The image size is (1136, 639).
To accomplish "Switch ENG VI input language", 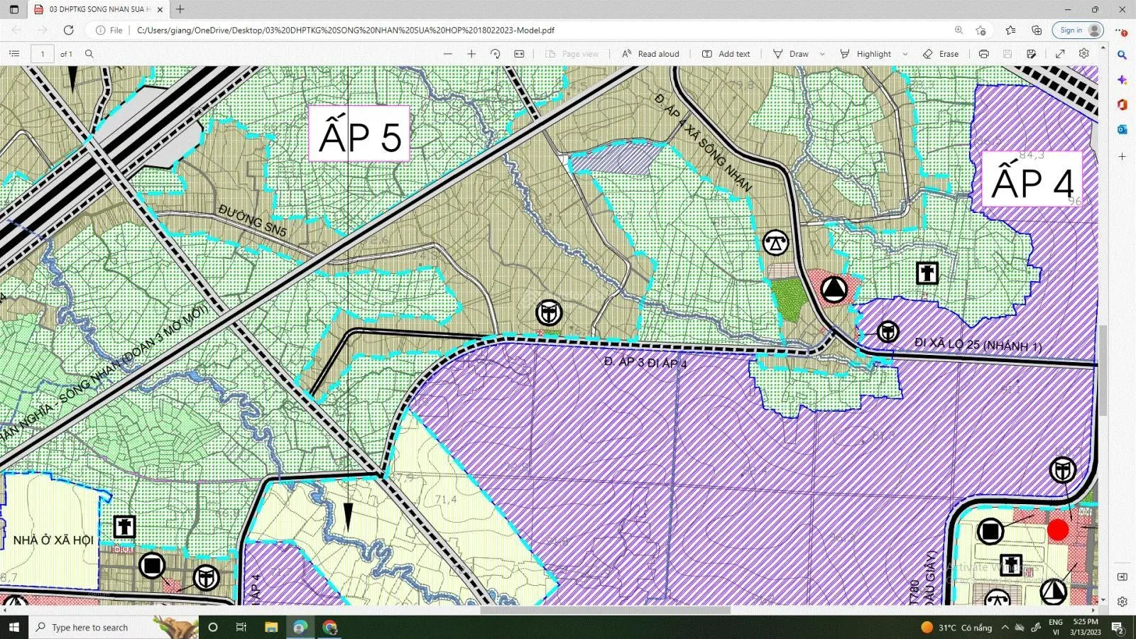I will [x=1056, y=627].
